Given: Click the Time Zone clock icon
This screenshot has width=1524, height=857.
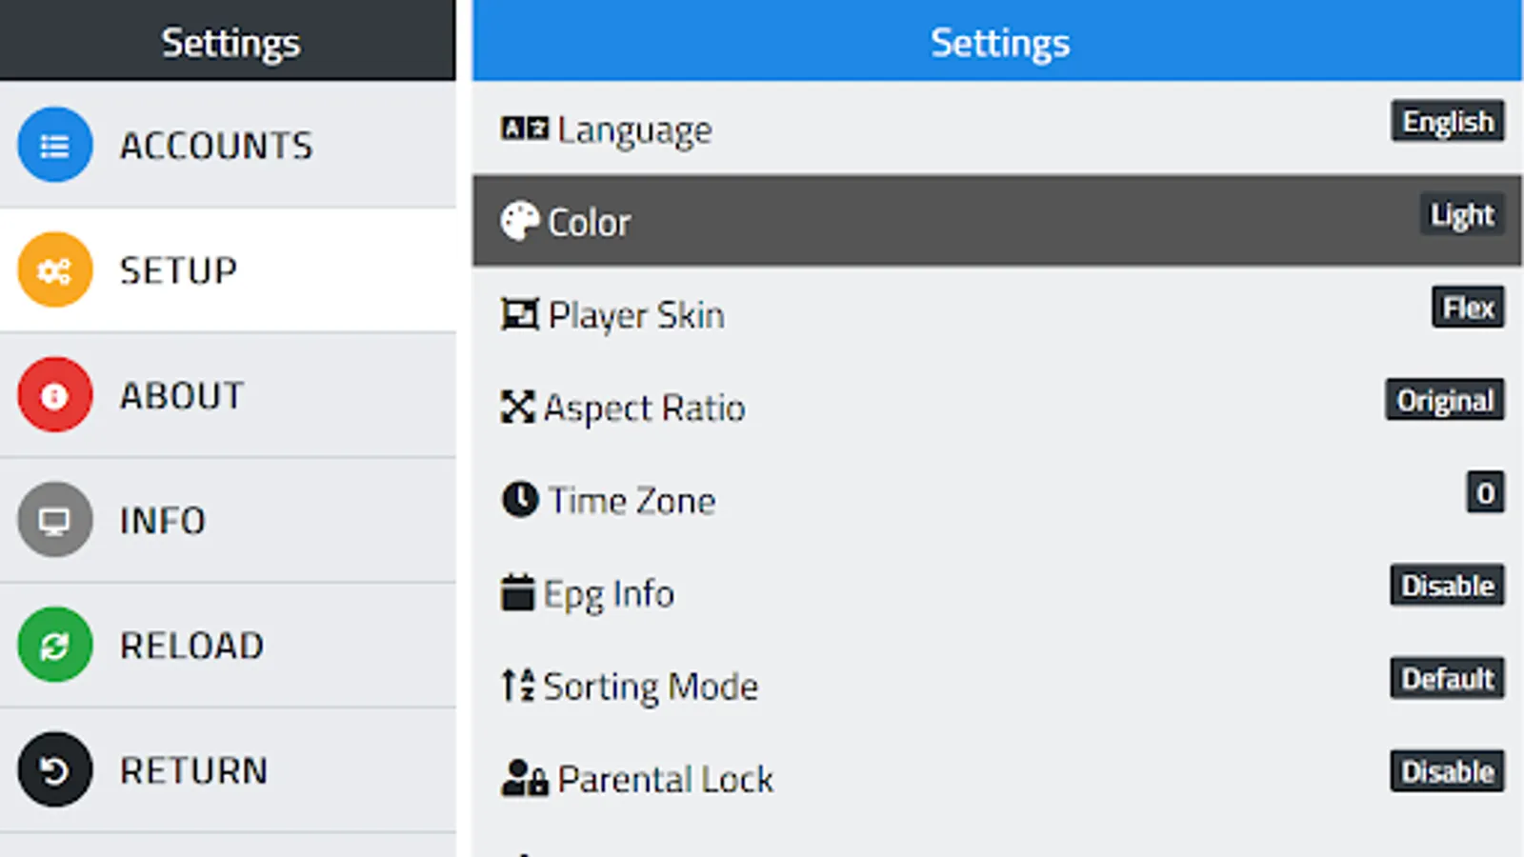Looking at the screenshot, I should click(518, 499).
